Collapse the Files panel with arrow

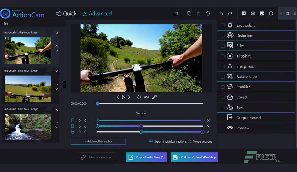[64, 85]
